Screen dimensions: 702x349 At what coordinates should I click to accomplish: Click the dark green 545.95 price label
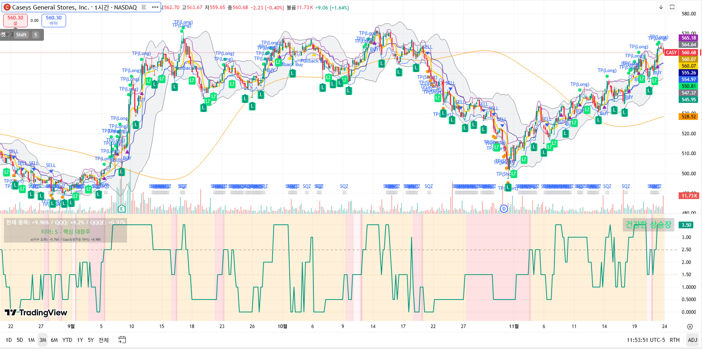(689, 100)
